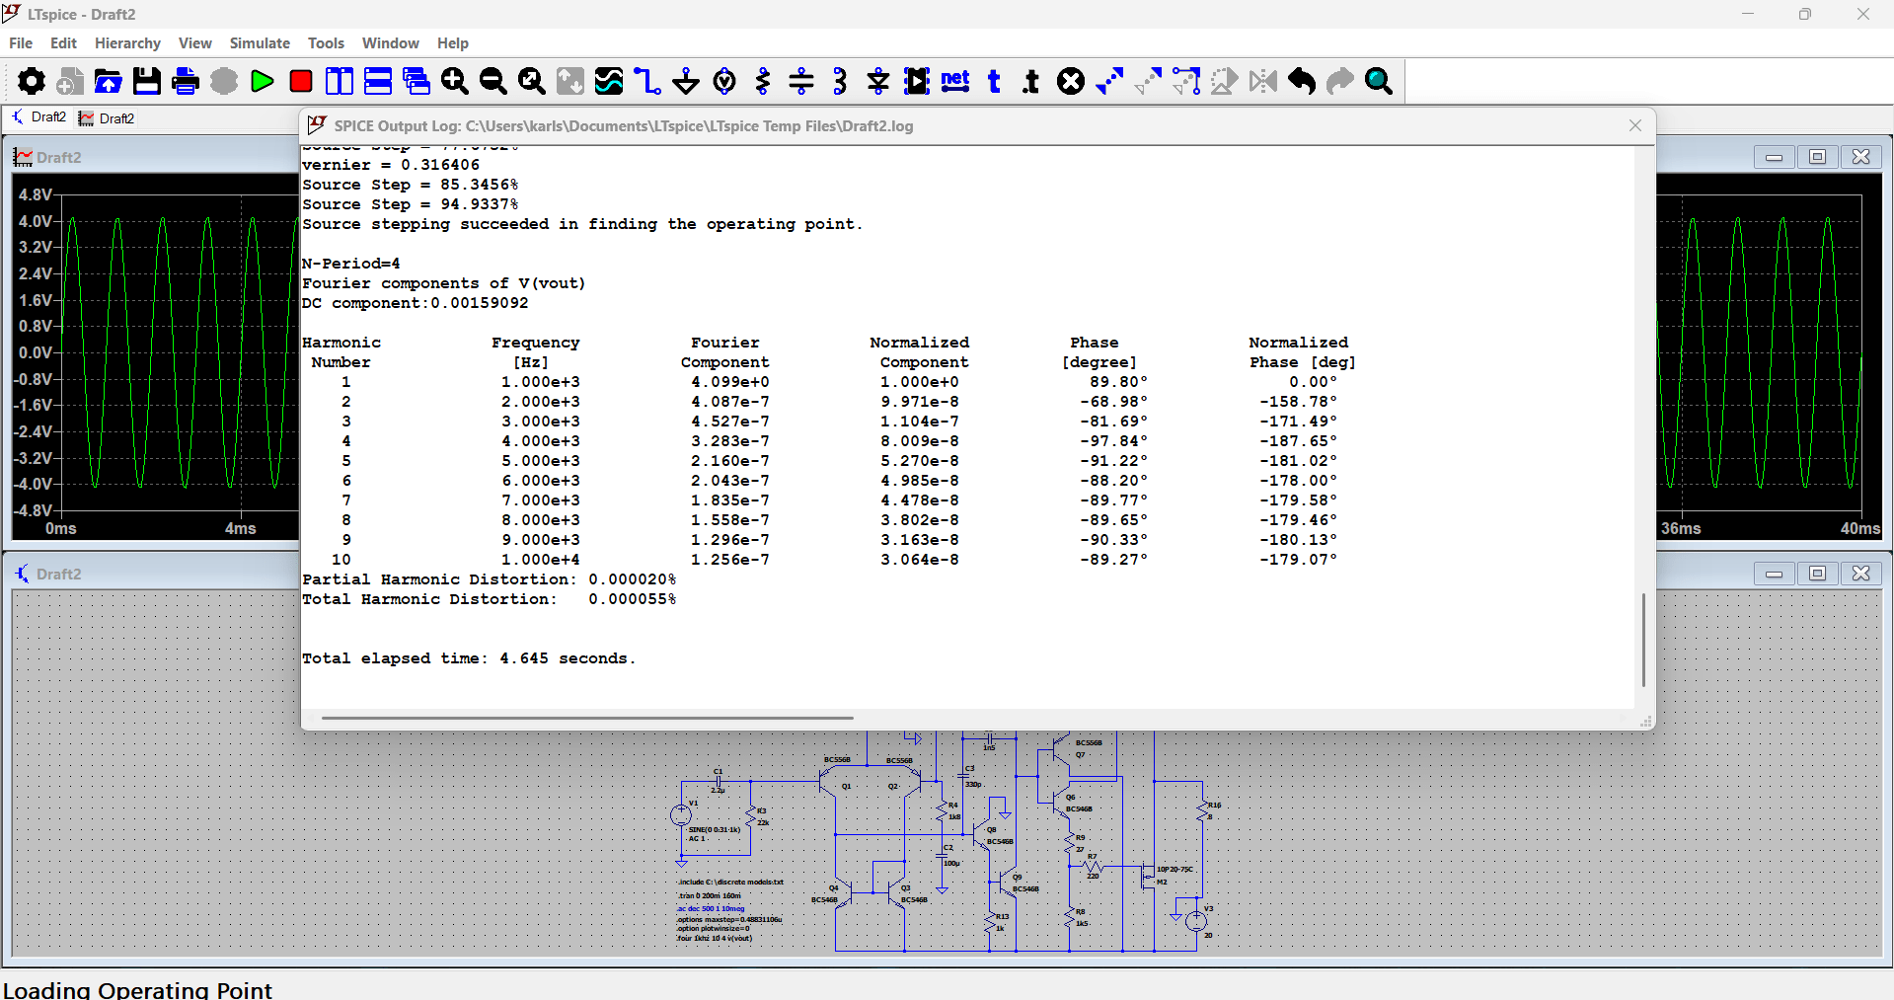Place a voltage source
This screenshot has width=1894, height=1000.
pyautogui.click(x=724, y=81)
